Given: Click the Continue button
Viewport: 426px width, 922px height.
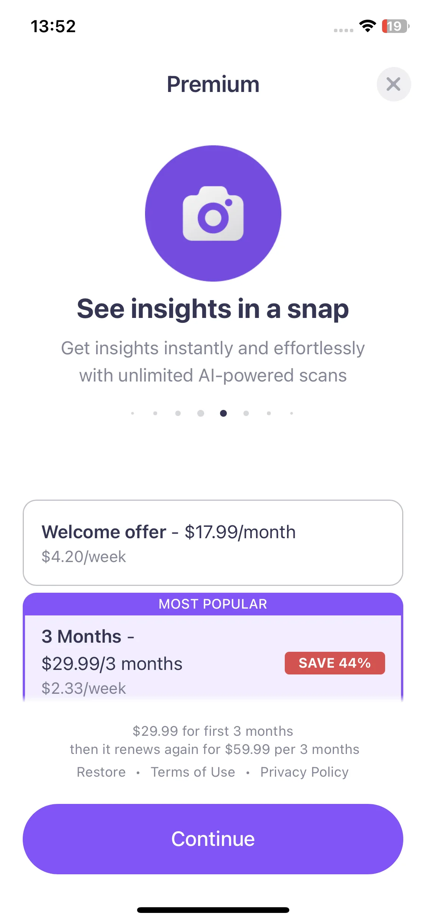Looking at the screenshot, I should tap(213, 839).
